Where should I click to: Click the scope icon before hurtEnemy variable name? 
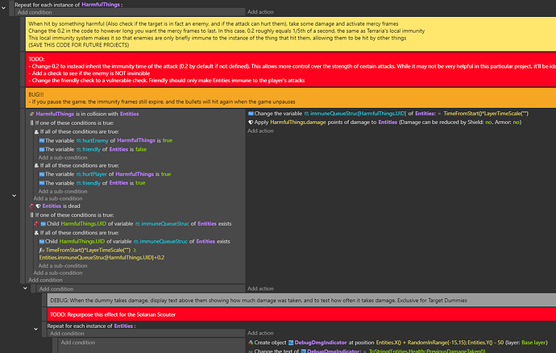[x=79, y=140]
